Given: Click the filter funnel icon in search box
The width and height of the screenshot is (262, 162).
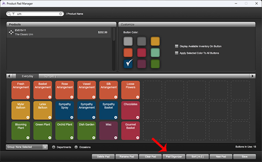Looking at the screenshot, I should coord(14,14).
